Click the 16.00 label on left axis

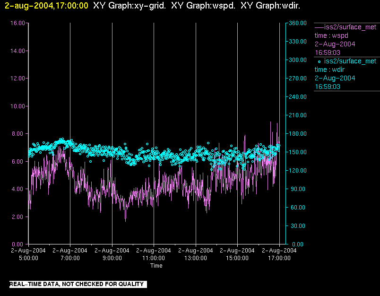point(17,23)
